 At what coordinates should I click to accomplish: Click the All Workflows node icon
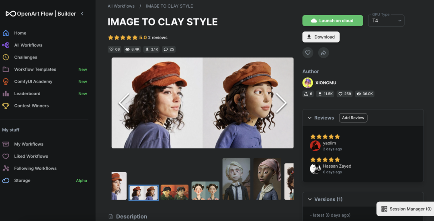(x=6, y=45)
